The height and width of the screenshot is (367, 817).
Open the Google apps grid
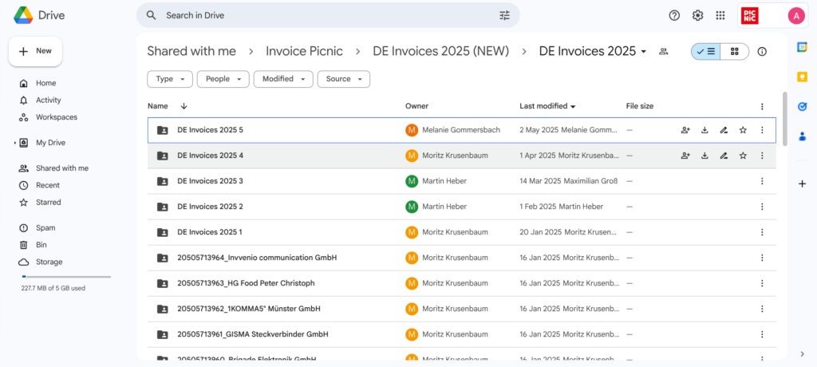(720, 15)
